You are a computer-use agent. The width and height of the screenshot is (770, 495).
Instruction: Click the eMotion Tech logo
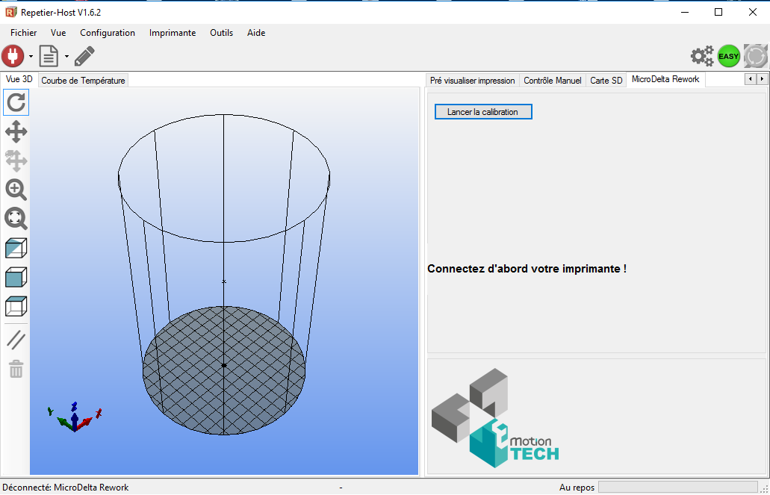pyautogui.click(x=495, y=418)
